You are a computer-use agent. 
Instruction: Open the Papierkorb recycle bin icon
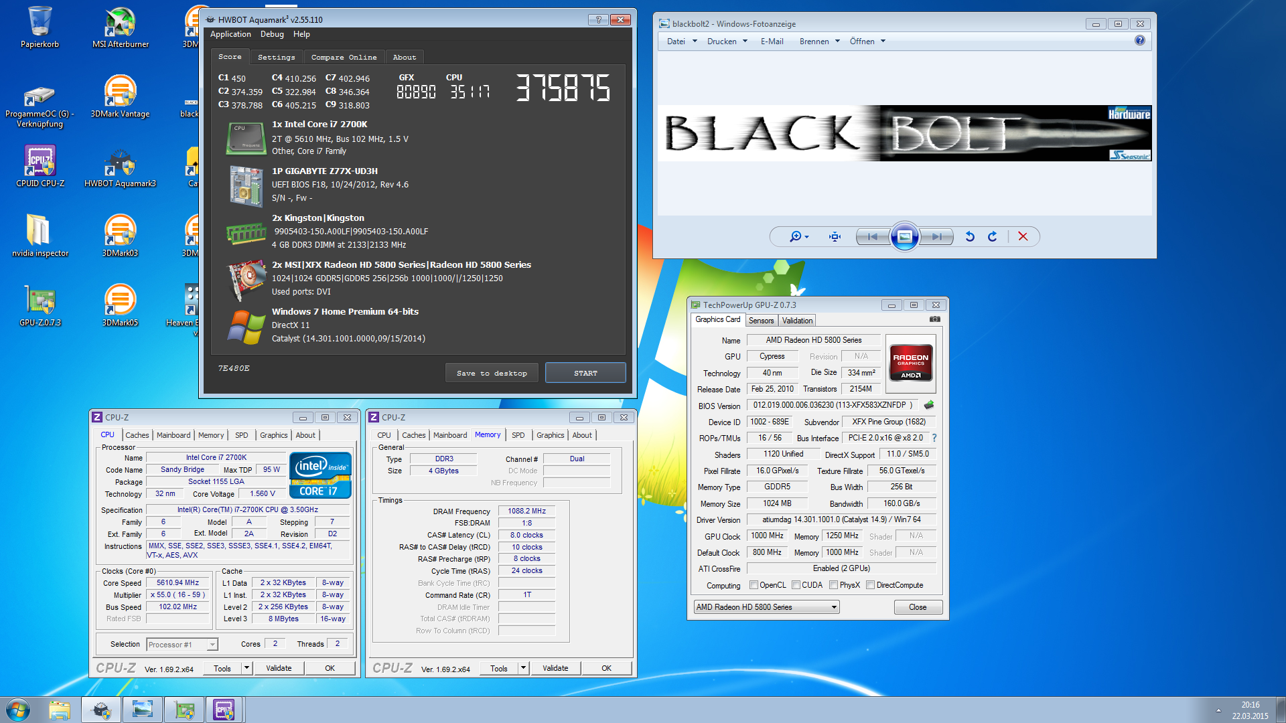coord(40,27)
